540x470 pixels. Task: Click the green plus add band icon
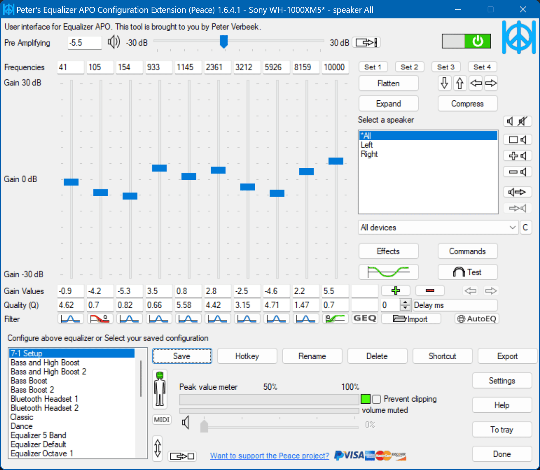[396, 291]
